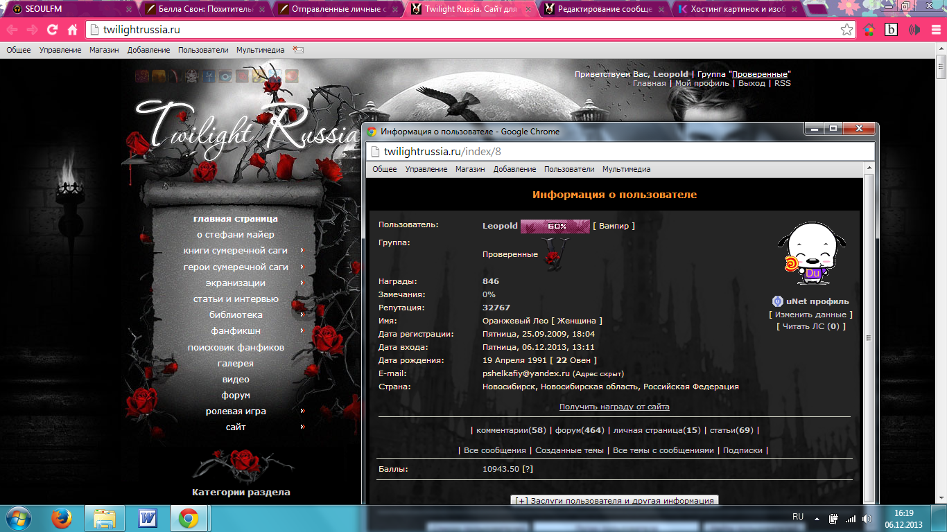Launch Firefox from the taskbar
The image size is (947, 532).
[x=62, y=518]
